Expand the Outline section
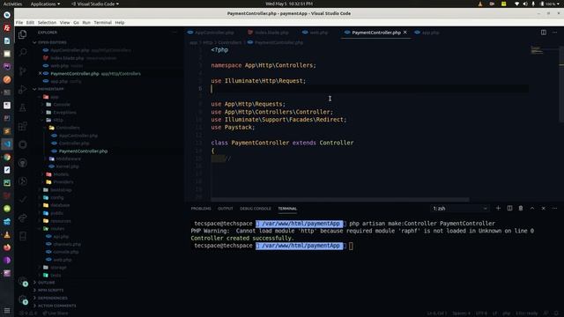The height and width of the screenshot is (317, 564). [47, 283]
